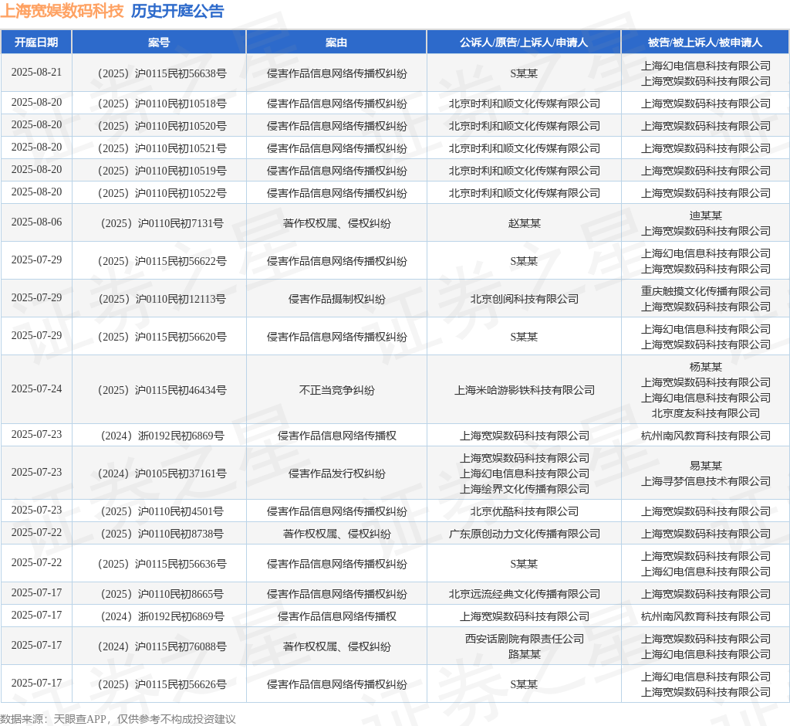Click defendant name 杨某某
Image resolution: width=790 pixels, height=726 pixels.
(705, 368)
